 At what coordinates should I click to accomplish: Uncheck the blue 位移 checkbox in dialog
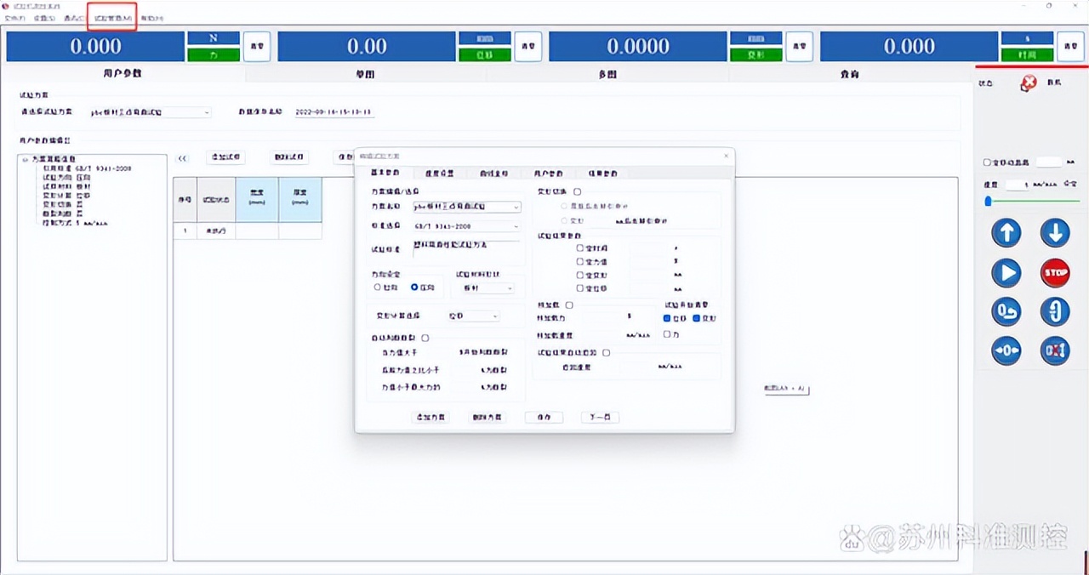pos(668,318)
